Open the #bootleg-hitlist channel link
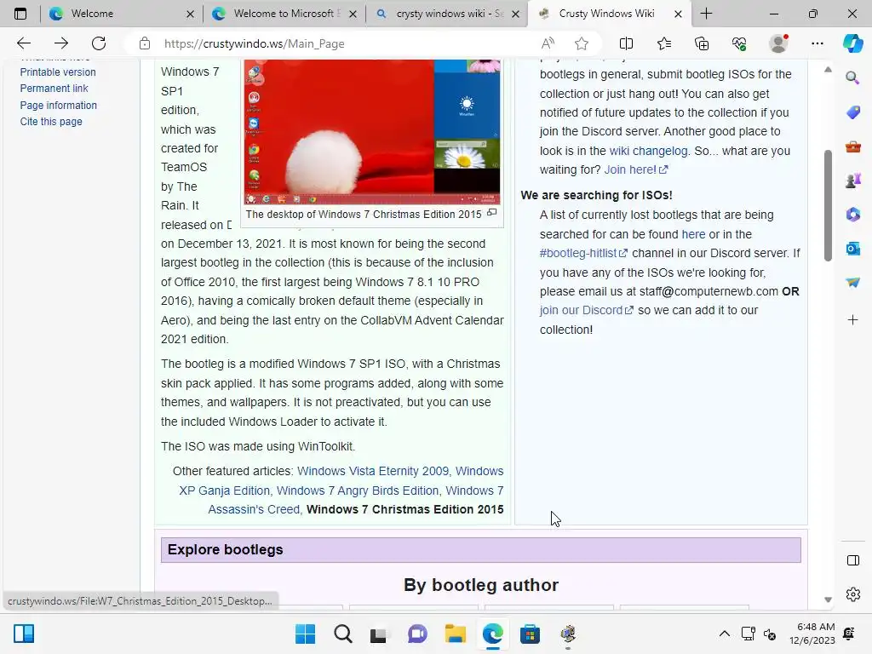Screen dimensions: 872x654 (583, 253)
